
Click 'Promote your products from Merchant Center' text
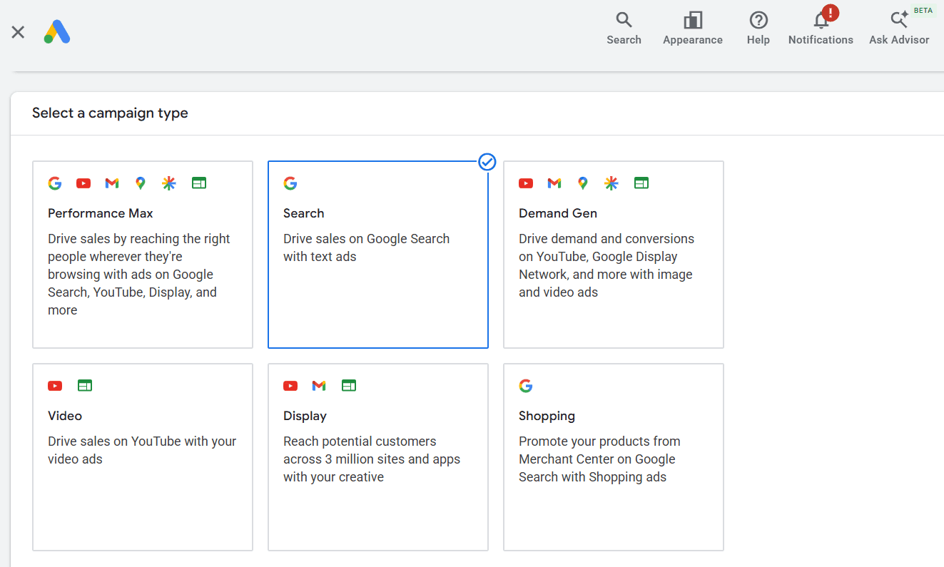(x=599, y=459)
